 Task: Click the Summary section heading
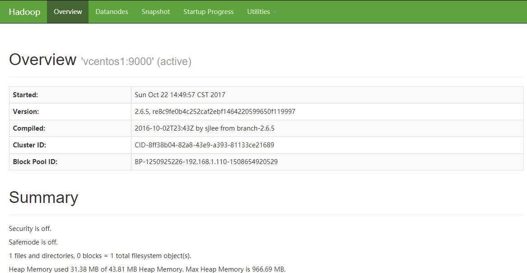click(44, 198)
